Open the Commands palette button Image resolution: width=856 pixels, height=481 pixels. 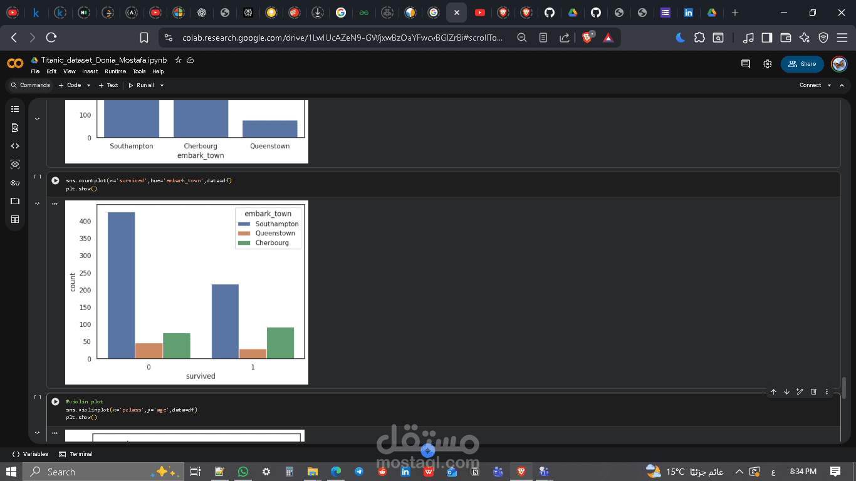[30, 85]
